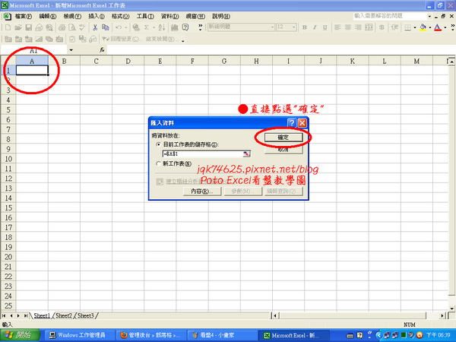Click the Cut scissors icon
This screenshot has height=342, width=456.
click(x=95, y=27)
